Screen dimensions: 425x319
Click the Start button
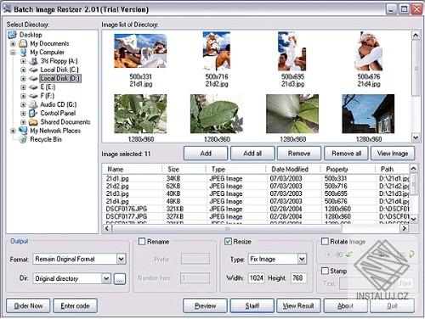(x=252, y=305)
